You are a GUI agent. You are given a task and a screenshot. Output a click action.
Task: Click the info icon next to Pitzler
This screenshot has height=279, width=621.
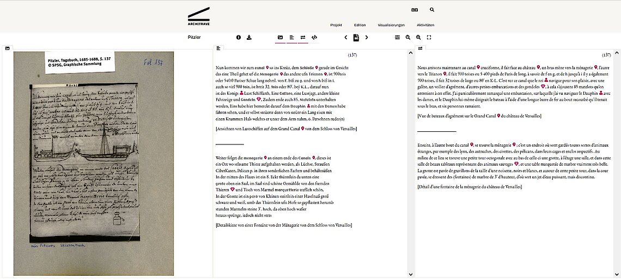tap(239, 38)
